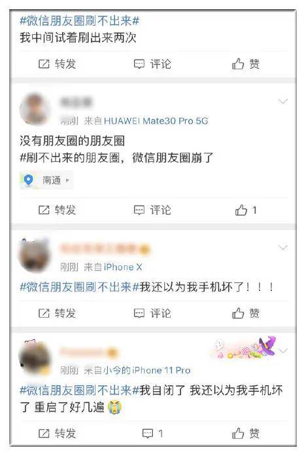Open the HUAWEI user's blurred avatar

click(x=35, y=109)
